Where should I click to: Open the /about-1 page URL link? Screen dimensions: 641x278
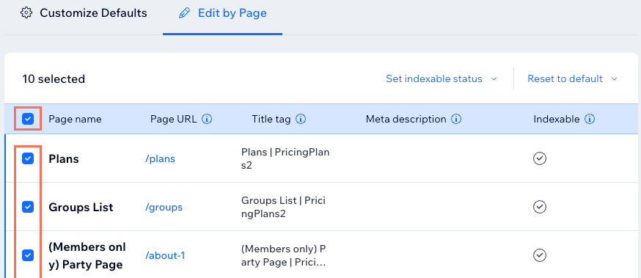point(165,255)
